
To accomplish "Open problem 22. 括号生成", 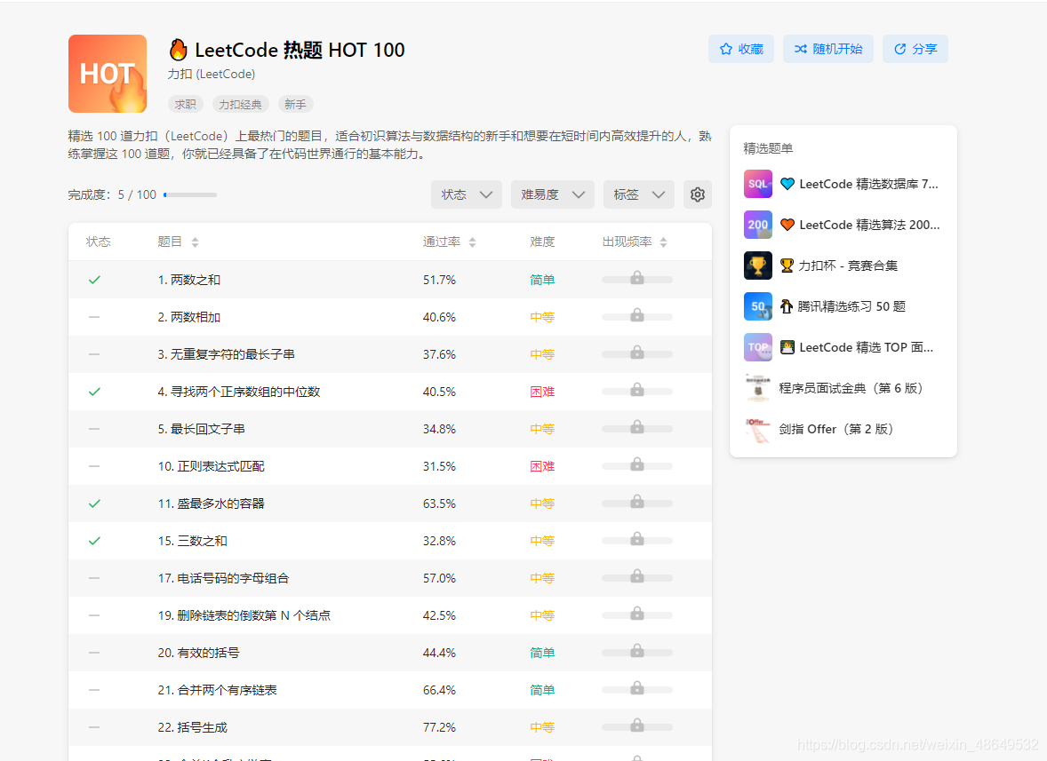I will (192, 728).
